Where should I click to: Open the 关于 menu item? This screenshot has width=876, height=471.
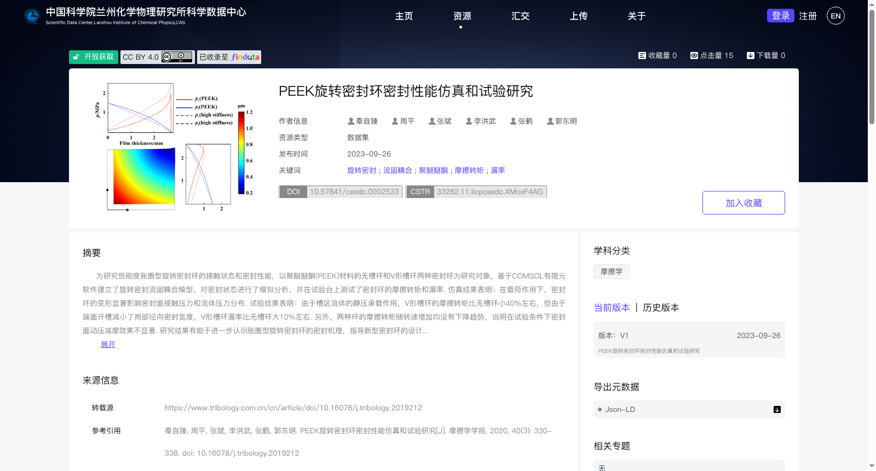point(636,16)
